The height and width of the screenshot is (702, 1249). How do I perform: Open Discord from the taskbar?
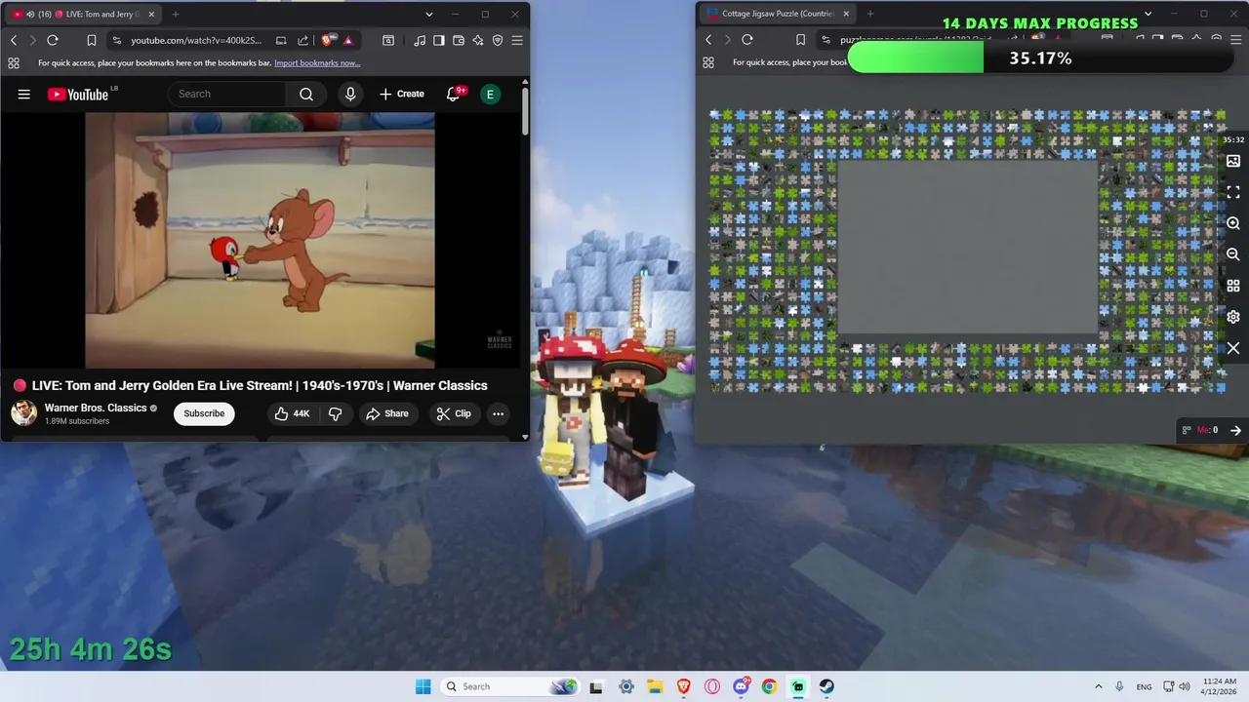741,686
